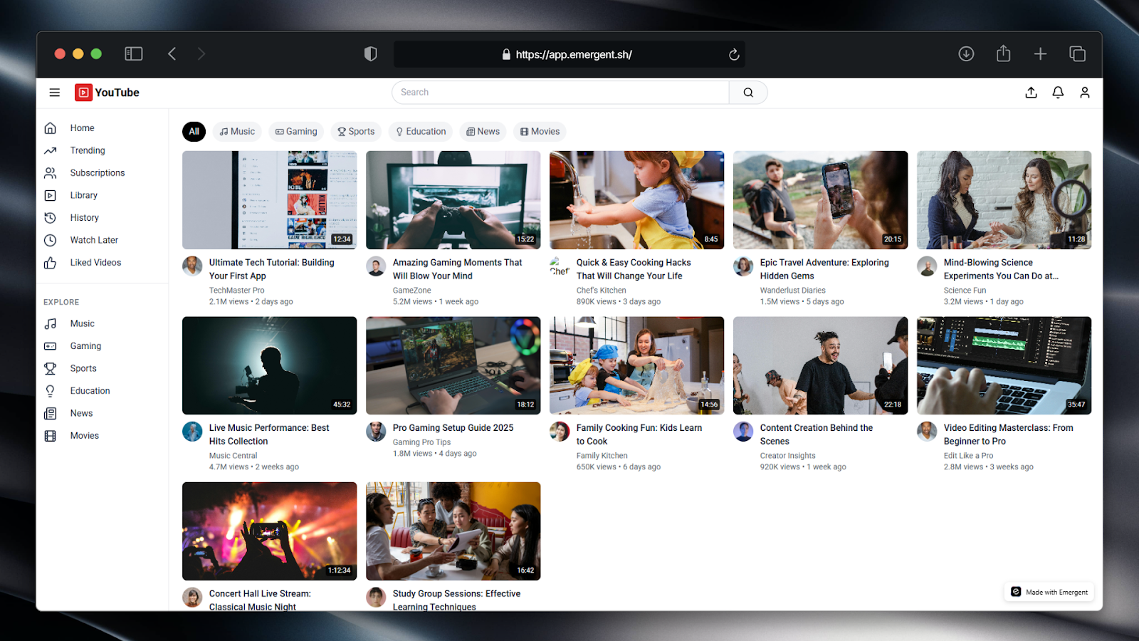1139x641 pixels.
Task: Click the Trending icon in sidebar
Action: tap(51, 150)
